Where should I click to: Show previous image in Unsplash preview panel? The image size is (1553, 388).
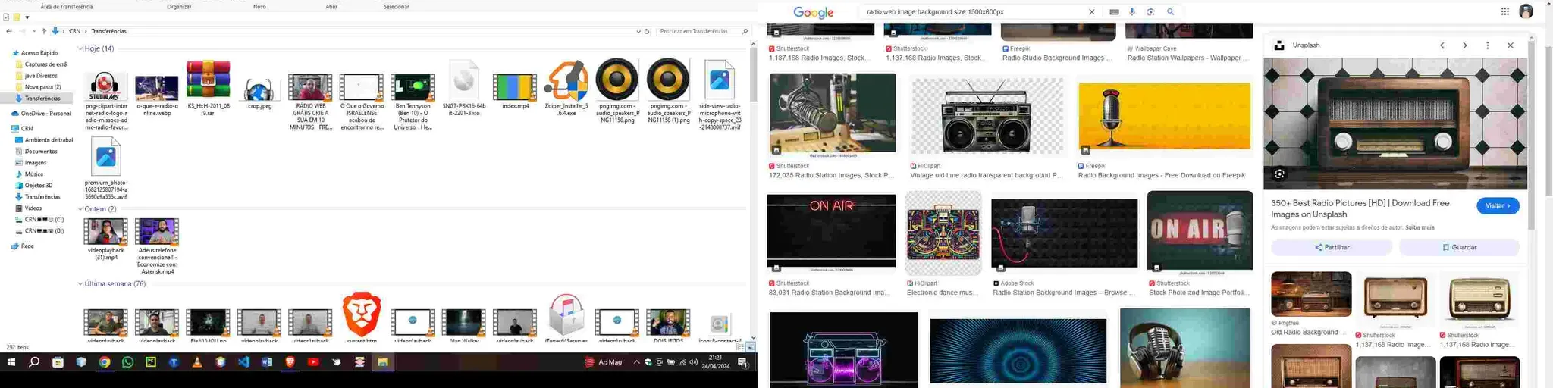pos(1442,45)
